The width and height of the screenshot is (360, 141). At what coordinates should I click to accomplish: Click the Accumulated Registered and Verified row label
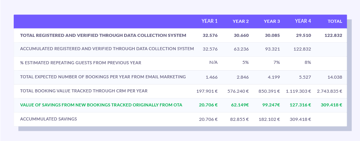107,49
